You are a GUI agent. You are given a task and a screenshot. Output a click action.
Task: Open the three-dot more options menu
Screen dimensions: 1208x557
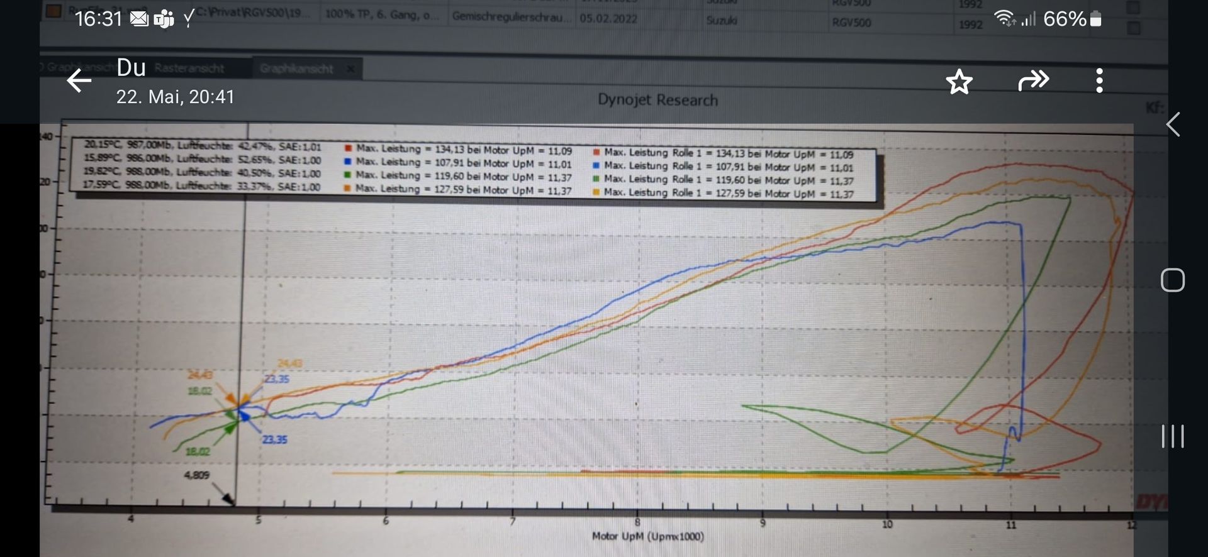coord(1099,80)
